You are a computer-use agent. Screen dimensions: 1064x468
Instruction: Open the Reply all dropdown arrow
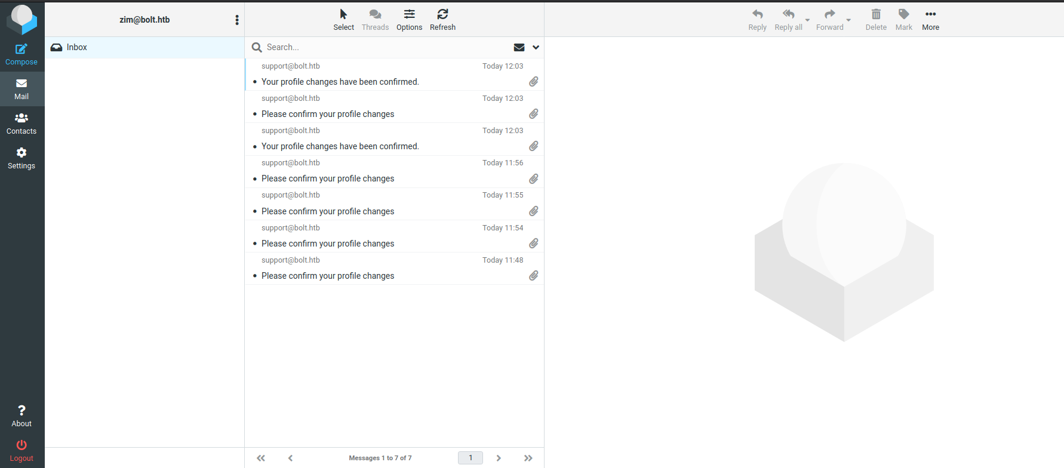tap(808, 20)
